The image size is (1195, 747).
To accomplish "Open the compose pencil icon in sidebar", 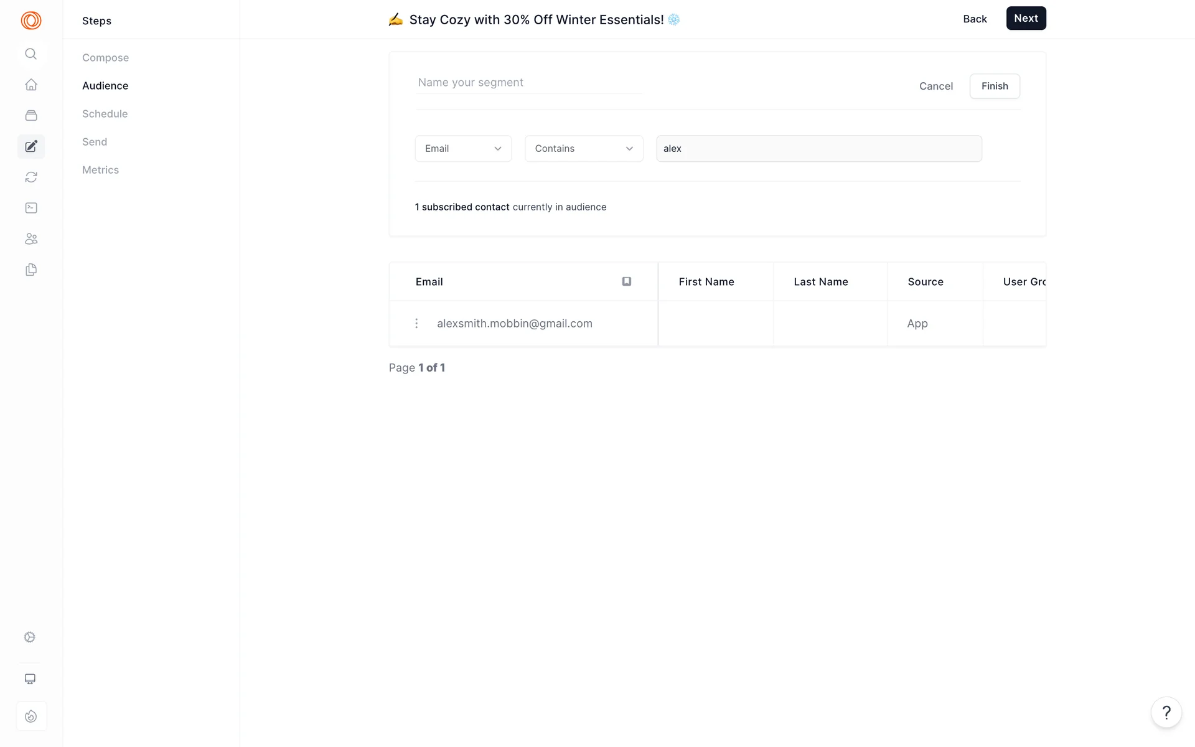I will tap(30, 146).
